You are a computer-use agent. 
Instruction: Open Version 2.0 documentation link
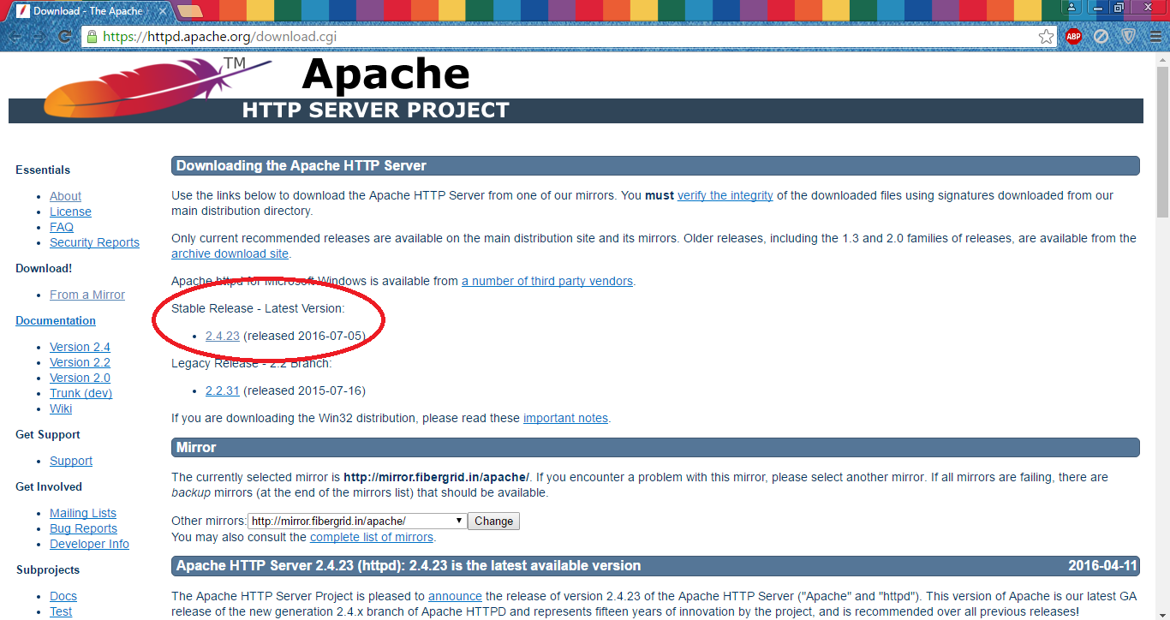point(80,378)
